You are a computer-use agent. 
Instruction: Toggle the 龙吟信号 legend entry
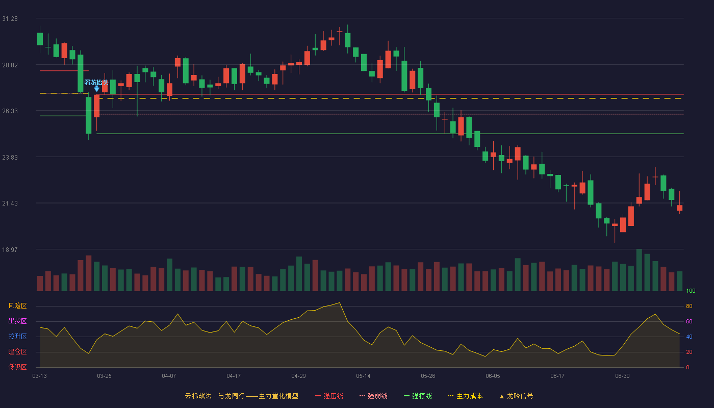(516, 396)
